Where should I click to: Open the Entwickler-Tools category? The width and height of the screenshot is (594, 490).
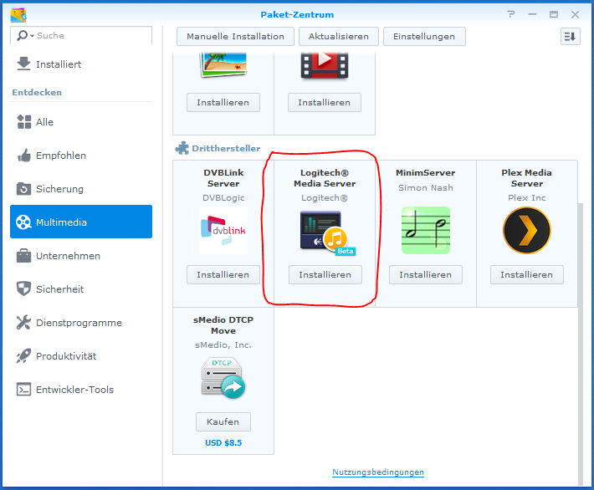pyautogui.click(x=81, y=390)
